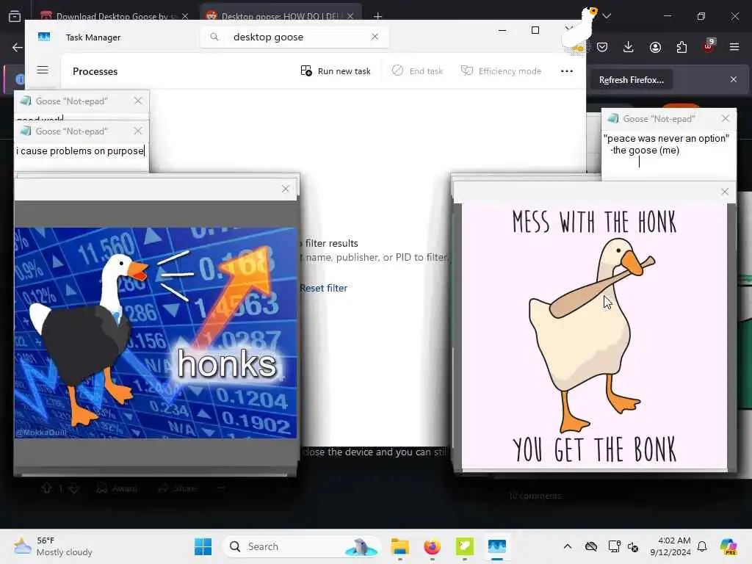Open Task Manager more options ellipsis
The height and width of the screenshot is (564, 752).
tap(567, 71)
